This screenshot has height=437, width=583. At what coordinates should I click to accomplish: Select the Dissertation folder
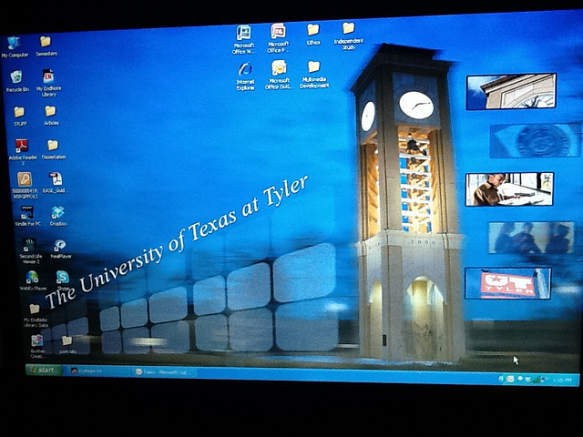click(54, 149)
